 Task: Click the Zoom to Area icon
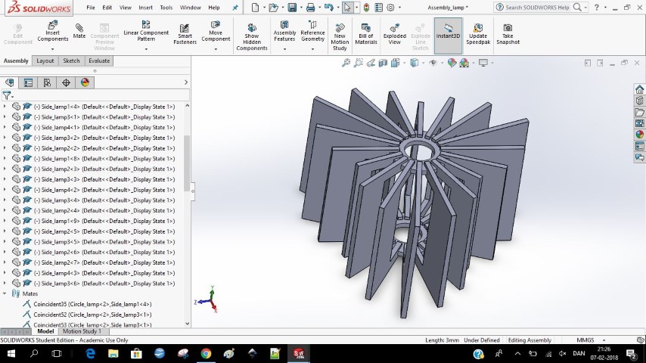(x=359, y=63)
